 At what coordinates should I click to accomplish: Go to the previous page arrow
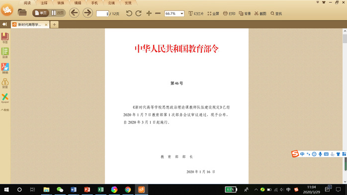pos(74,13)
